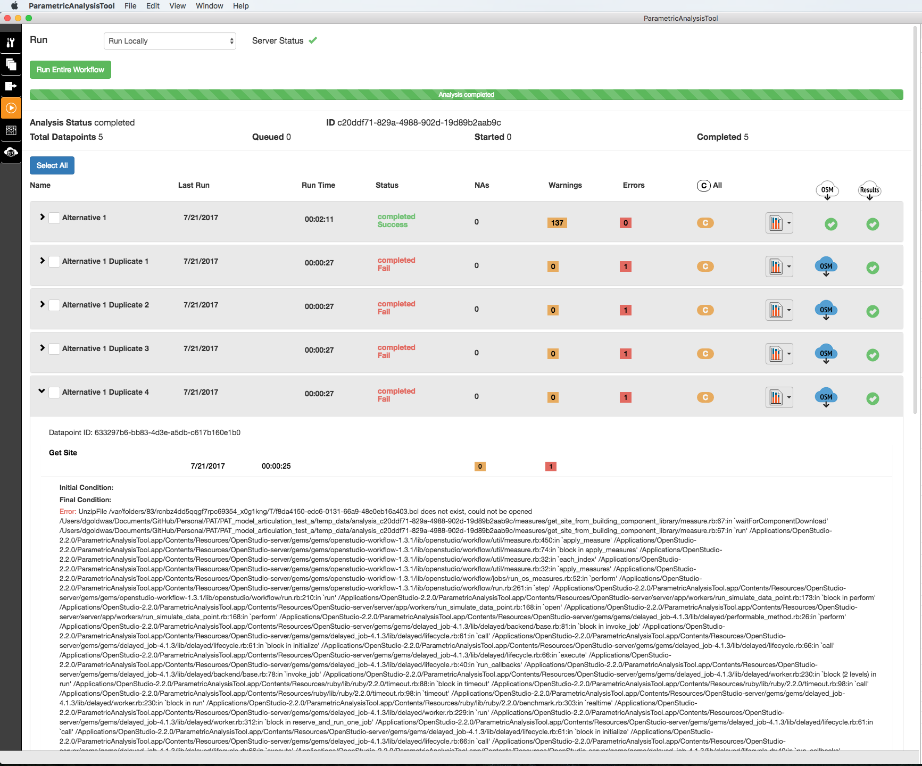Open the File menu
922x766 pixels.
pos(130,6)
